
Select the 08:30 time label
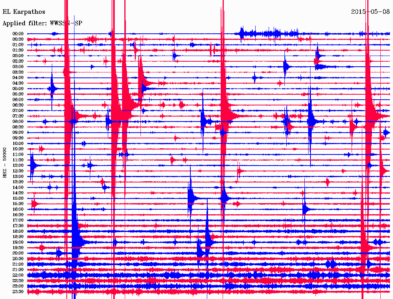point(18,127)
